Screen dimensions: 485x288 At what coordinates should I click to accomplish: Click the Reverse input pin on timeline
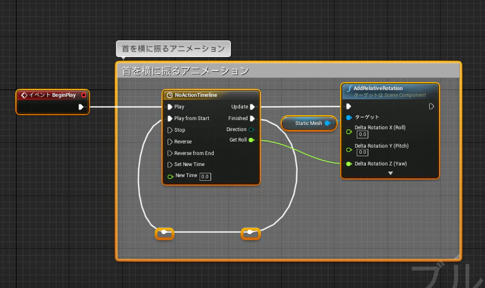[x=170, y=142]
